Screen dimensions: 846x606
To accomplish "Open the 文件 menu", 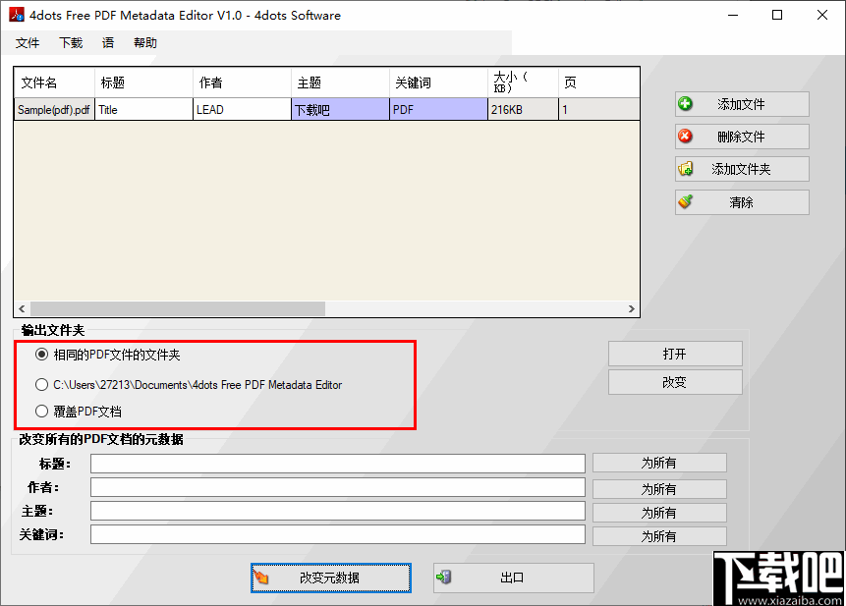I will [28, 42].
